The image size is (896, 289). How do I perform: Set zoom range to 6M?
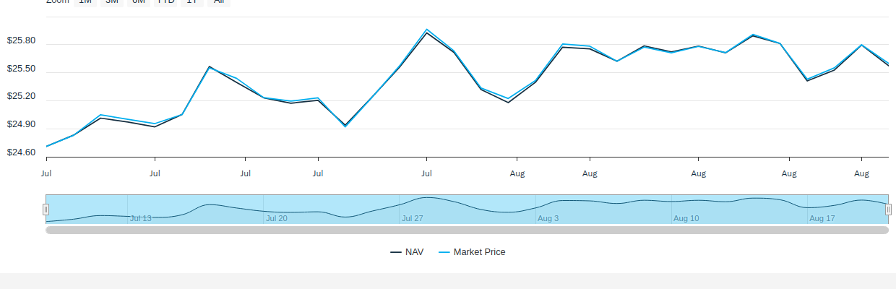point(139,2)
